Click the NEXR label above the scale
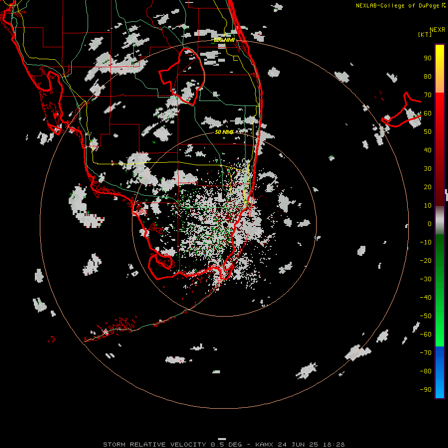Image resolution: width=448 pixels, height=448 pixels. pos(438,30)
